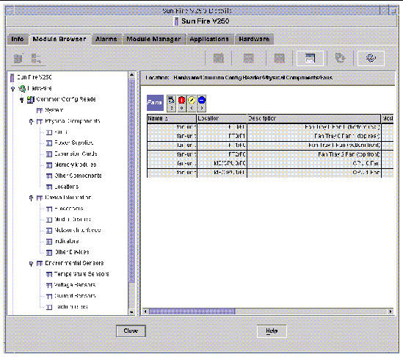Image resolution: width=403 pixels, height=357 pixels.
Task: Click the expand-tree icon in the left toolbar
Action: tap(36, 58)
